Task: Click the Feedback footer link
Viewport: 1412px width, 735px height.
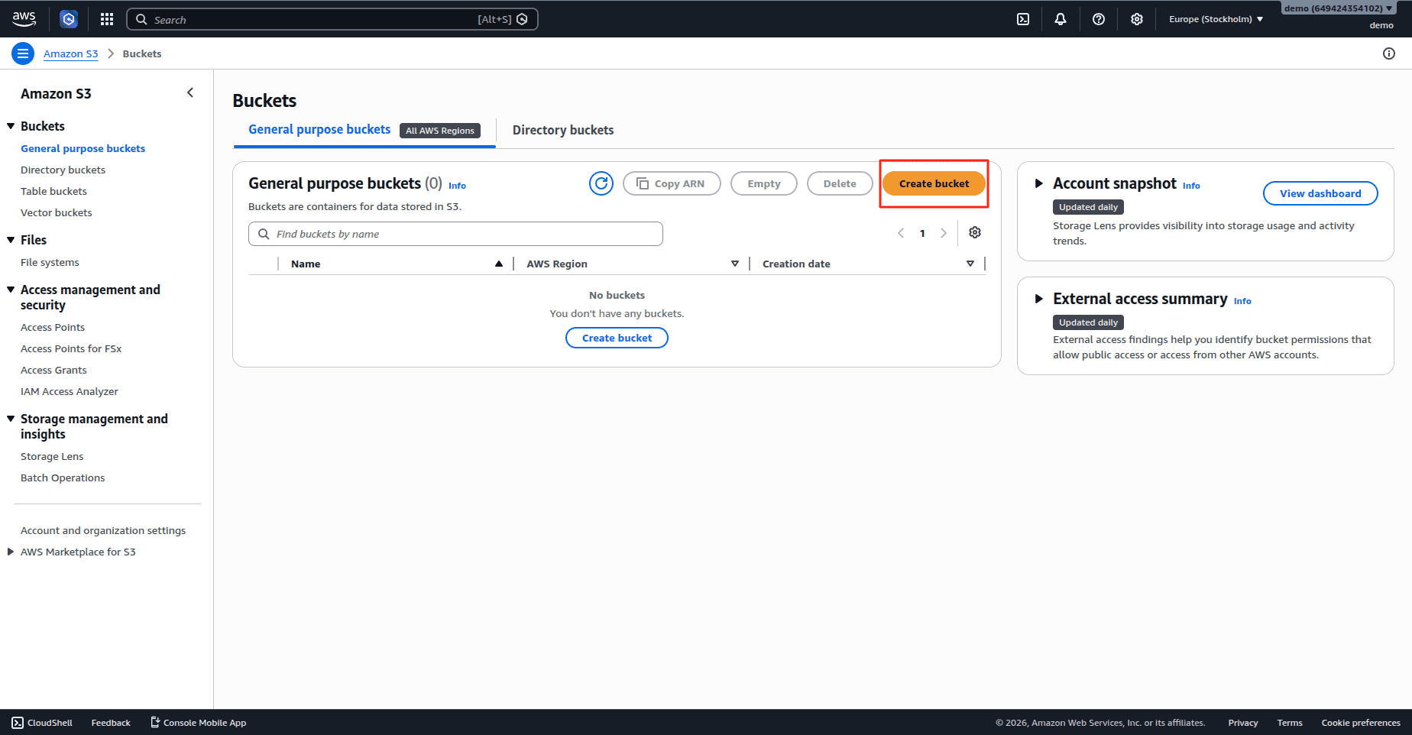Action: pyautogui.click(x=111, y=723)
